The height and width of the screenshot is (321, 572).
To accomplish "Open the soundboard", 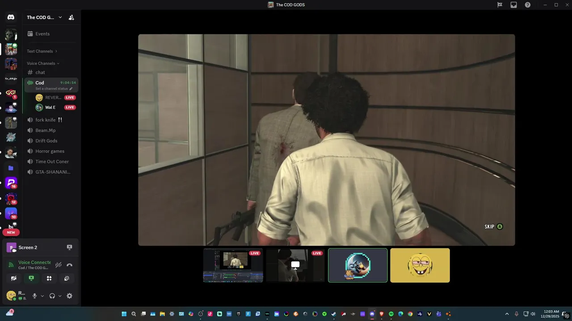I will tap(67, 278).
